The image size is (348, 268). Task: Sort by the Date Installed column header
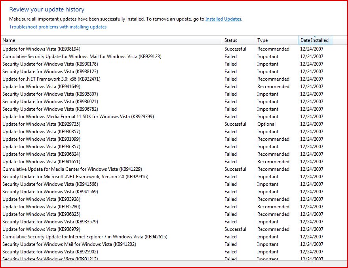coord(315,40)
